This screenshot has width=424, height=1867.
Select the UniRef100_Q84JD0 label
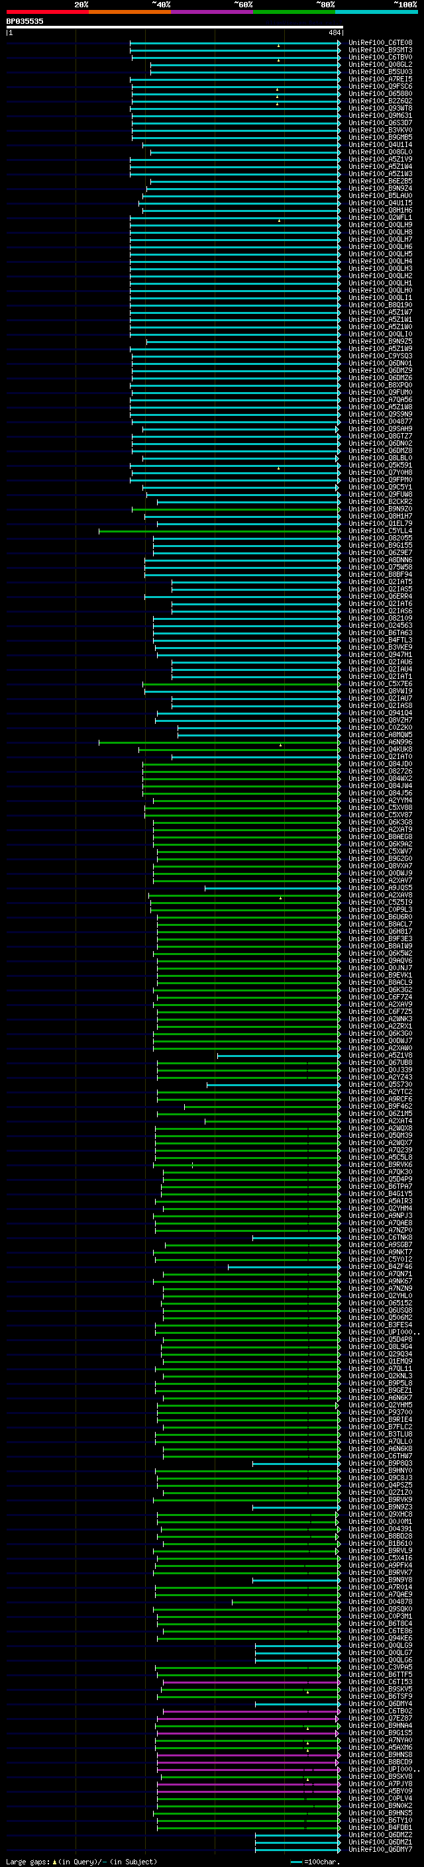(x=380, y=764)
